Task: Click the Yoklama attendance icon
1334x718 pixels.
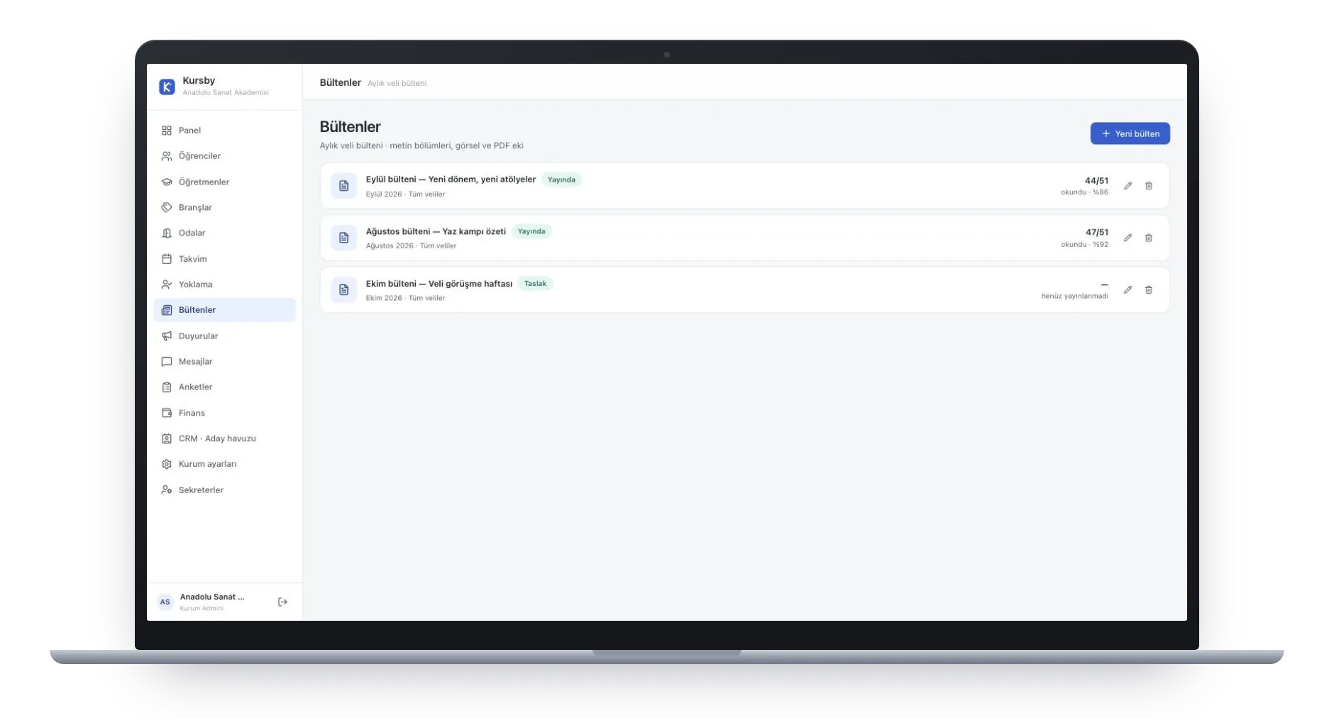Action: (167, 285)
